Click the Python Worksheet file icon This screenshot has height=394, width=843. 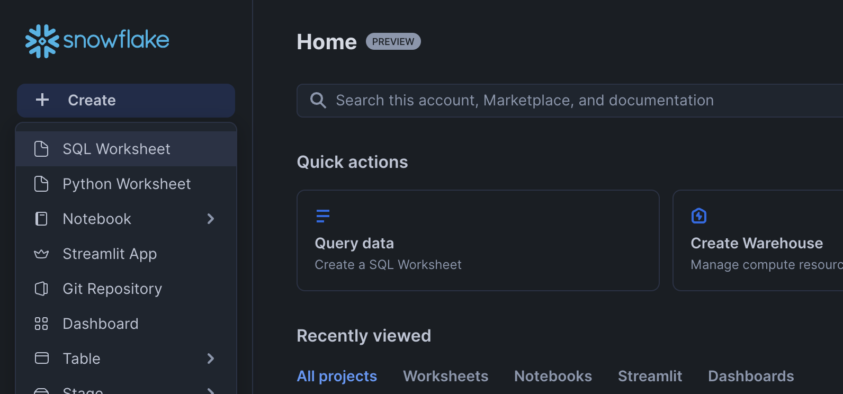[x=41, y=184]
